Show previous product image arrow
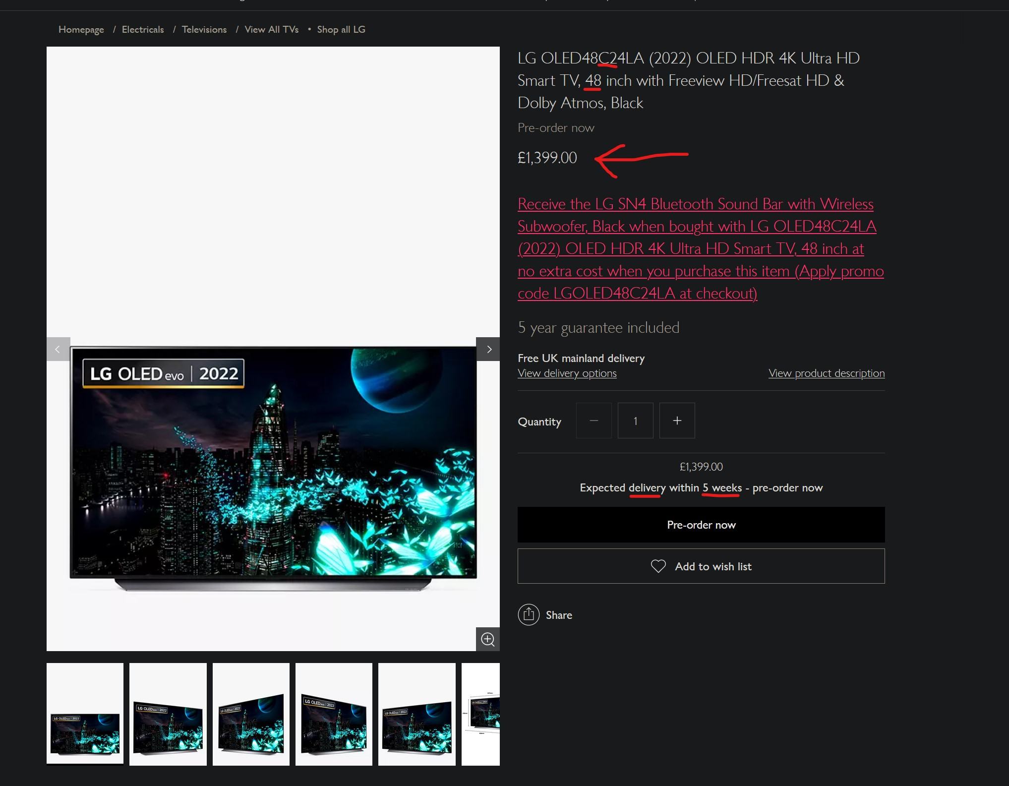This screenshot has width=1009, height=786. (58, 349)
